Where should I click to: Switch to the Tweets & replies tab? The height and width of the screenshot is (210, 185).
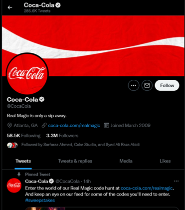click(x=75, y=161)
